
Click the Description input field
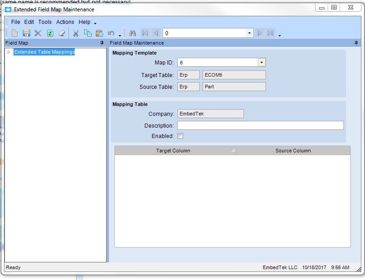(x=261, y=125)
